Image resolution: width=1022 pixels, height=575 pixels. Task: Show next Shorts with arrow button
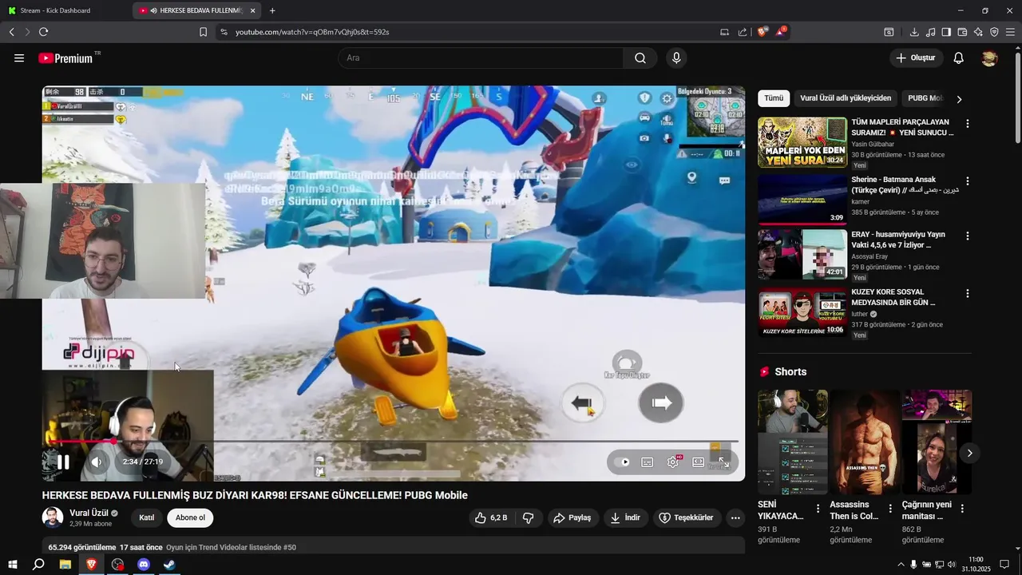(x=969, y=453)
